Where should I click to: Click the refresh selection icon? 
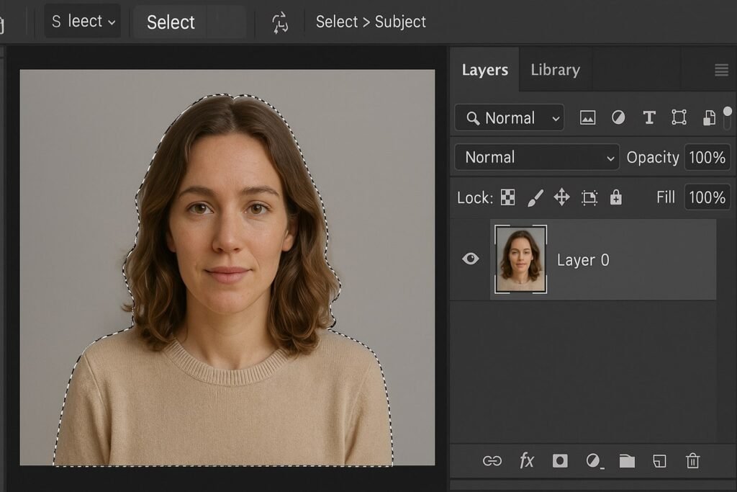point(280,22)
